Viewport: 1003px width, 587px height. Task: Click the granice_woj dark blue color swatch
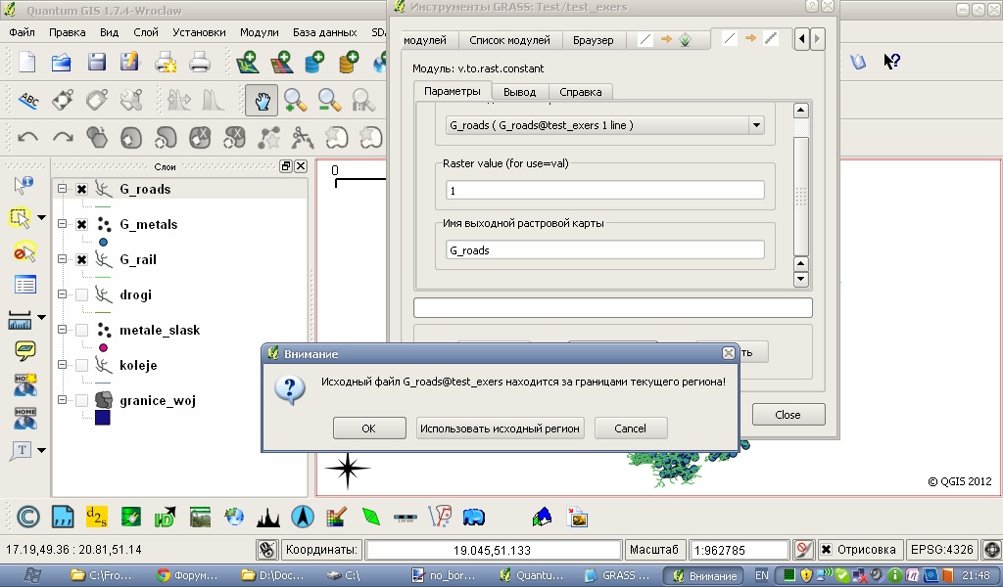click(102, 418)
